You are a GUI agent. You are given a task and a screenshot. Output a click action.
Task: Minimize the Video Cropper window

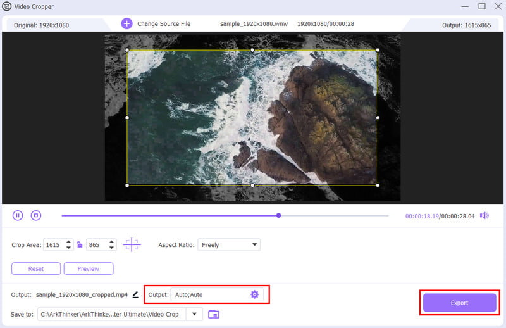point(465,6)
